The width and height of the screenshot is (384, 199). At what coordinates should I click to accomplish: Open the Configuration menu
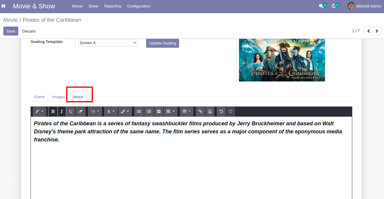tap(139, 6)
